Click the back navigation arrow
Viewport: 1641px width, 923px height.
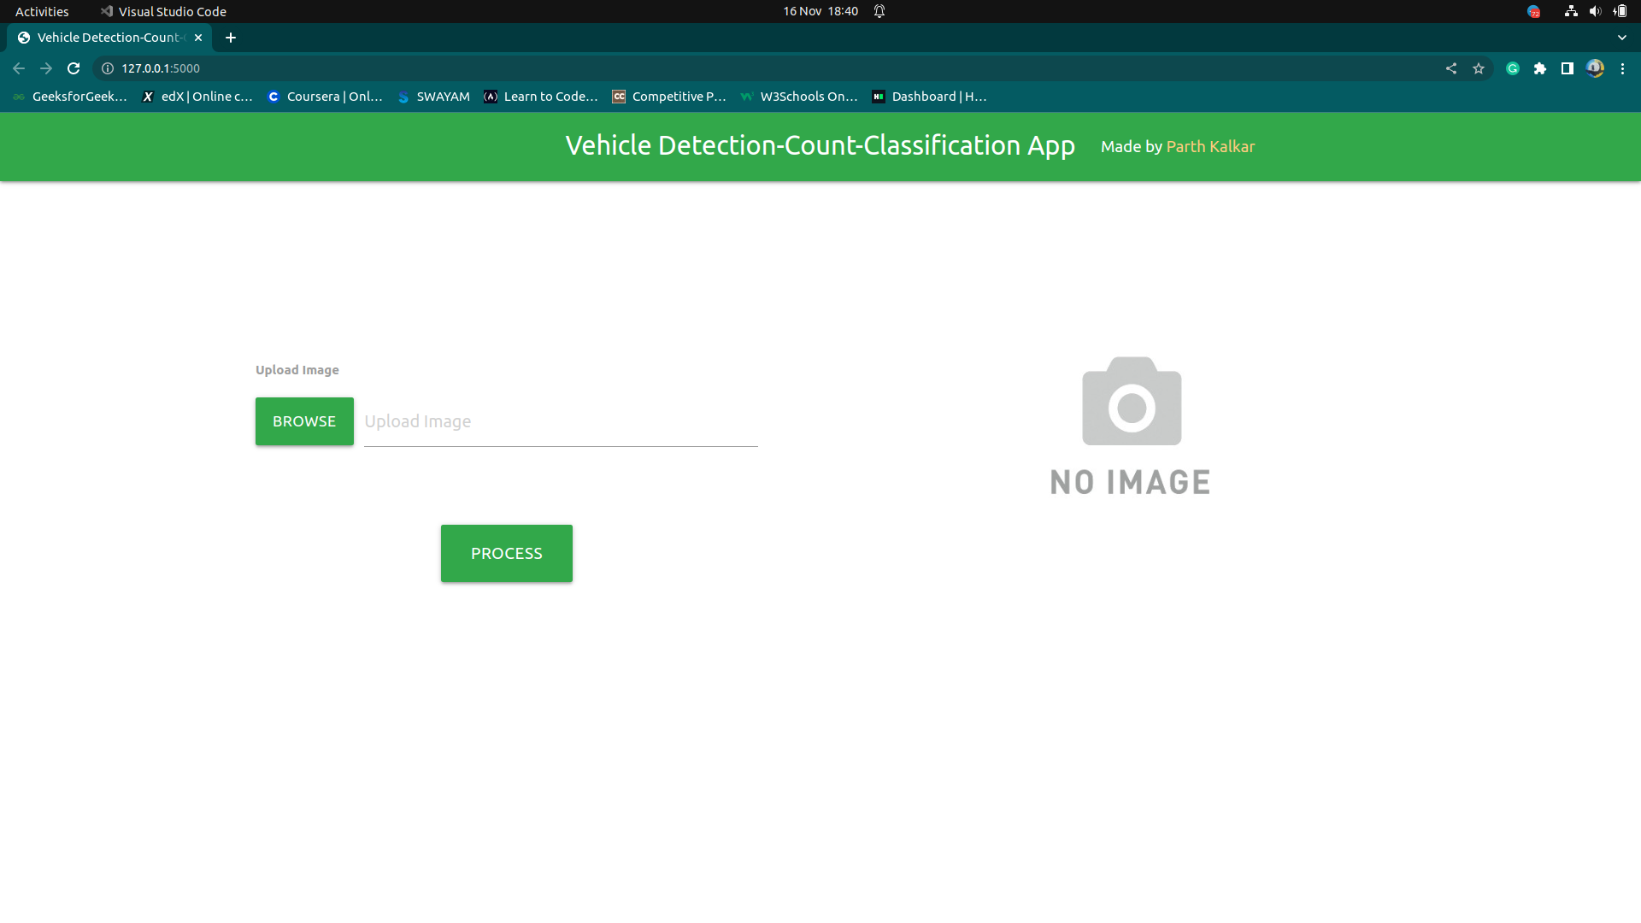pyautogui.click(x=18, y=68)
